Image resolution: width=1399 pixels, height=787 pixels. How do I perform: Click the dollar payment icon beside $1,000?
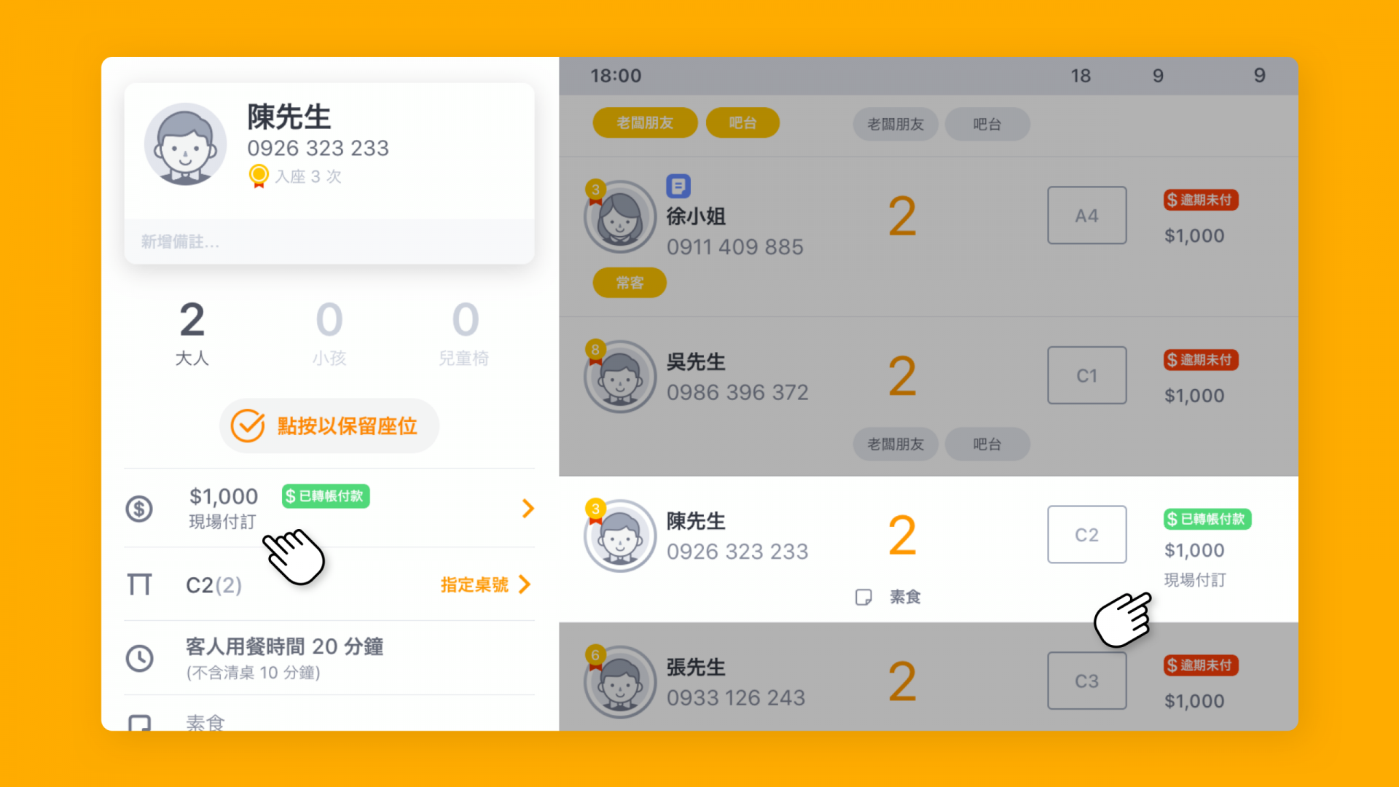click(139, 509)
